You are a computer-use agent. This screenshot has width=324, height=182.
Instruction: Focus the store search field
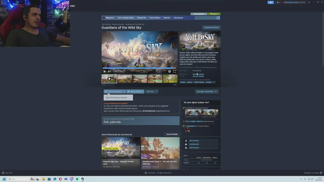206,18
